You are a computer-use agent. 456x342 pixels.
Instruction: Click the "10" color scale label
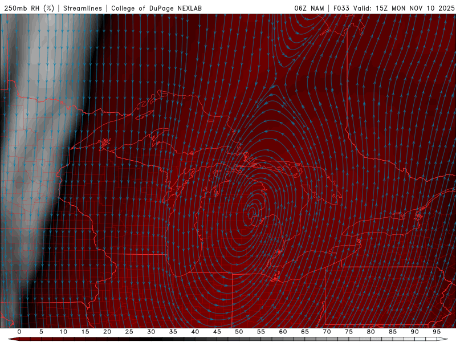(63, 332)
